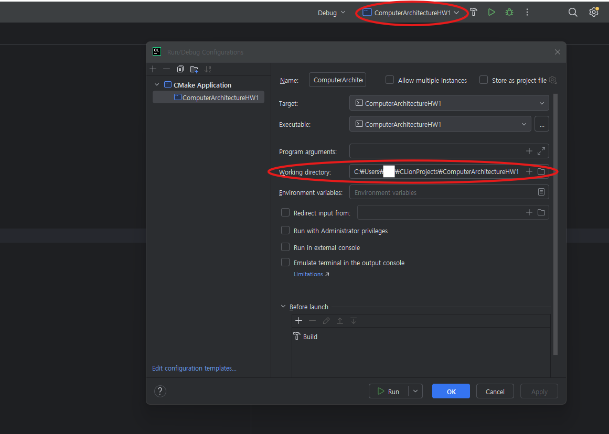Select ComputerArchitectureHW1 configuration in tree
The height and width of the screenshot is (434, 609).
point(209,97)
